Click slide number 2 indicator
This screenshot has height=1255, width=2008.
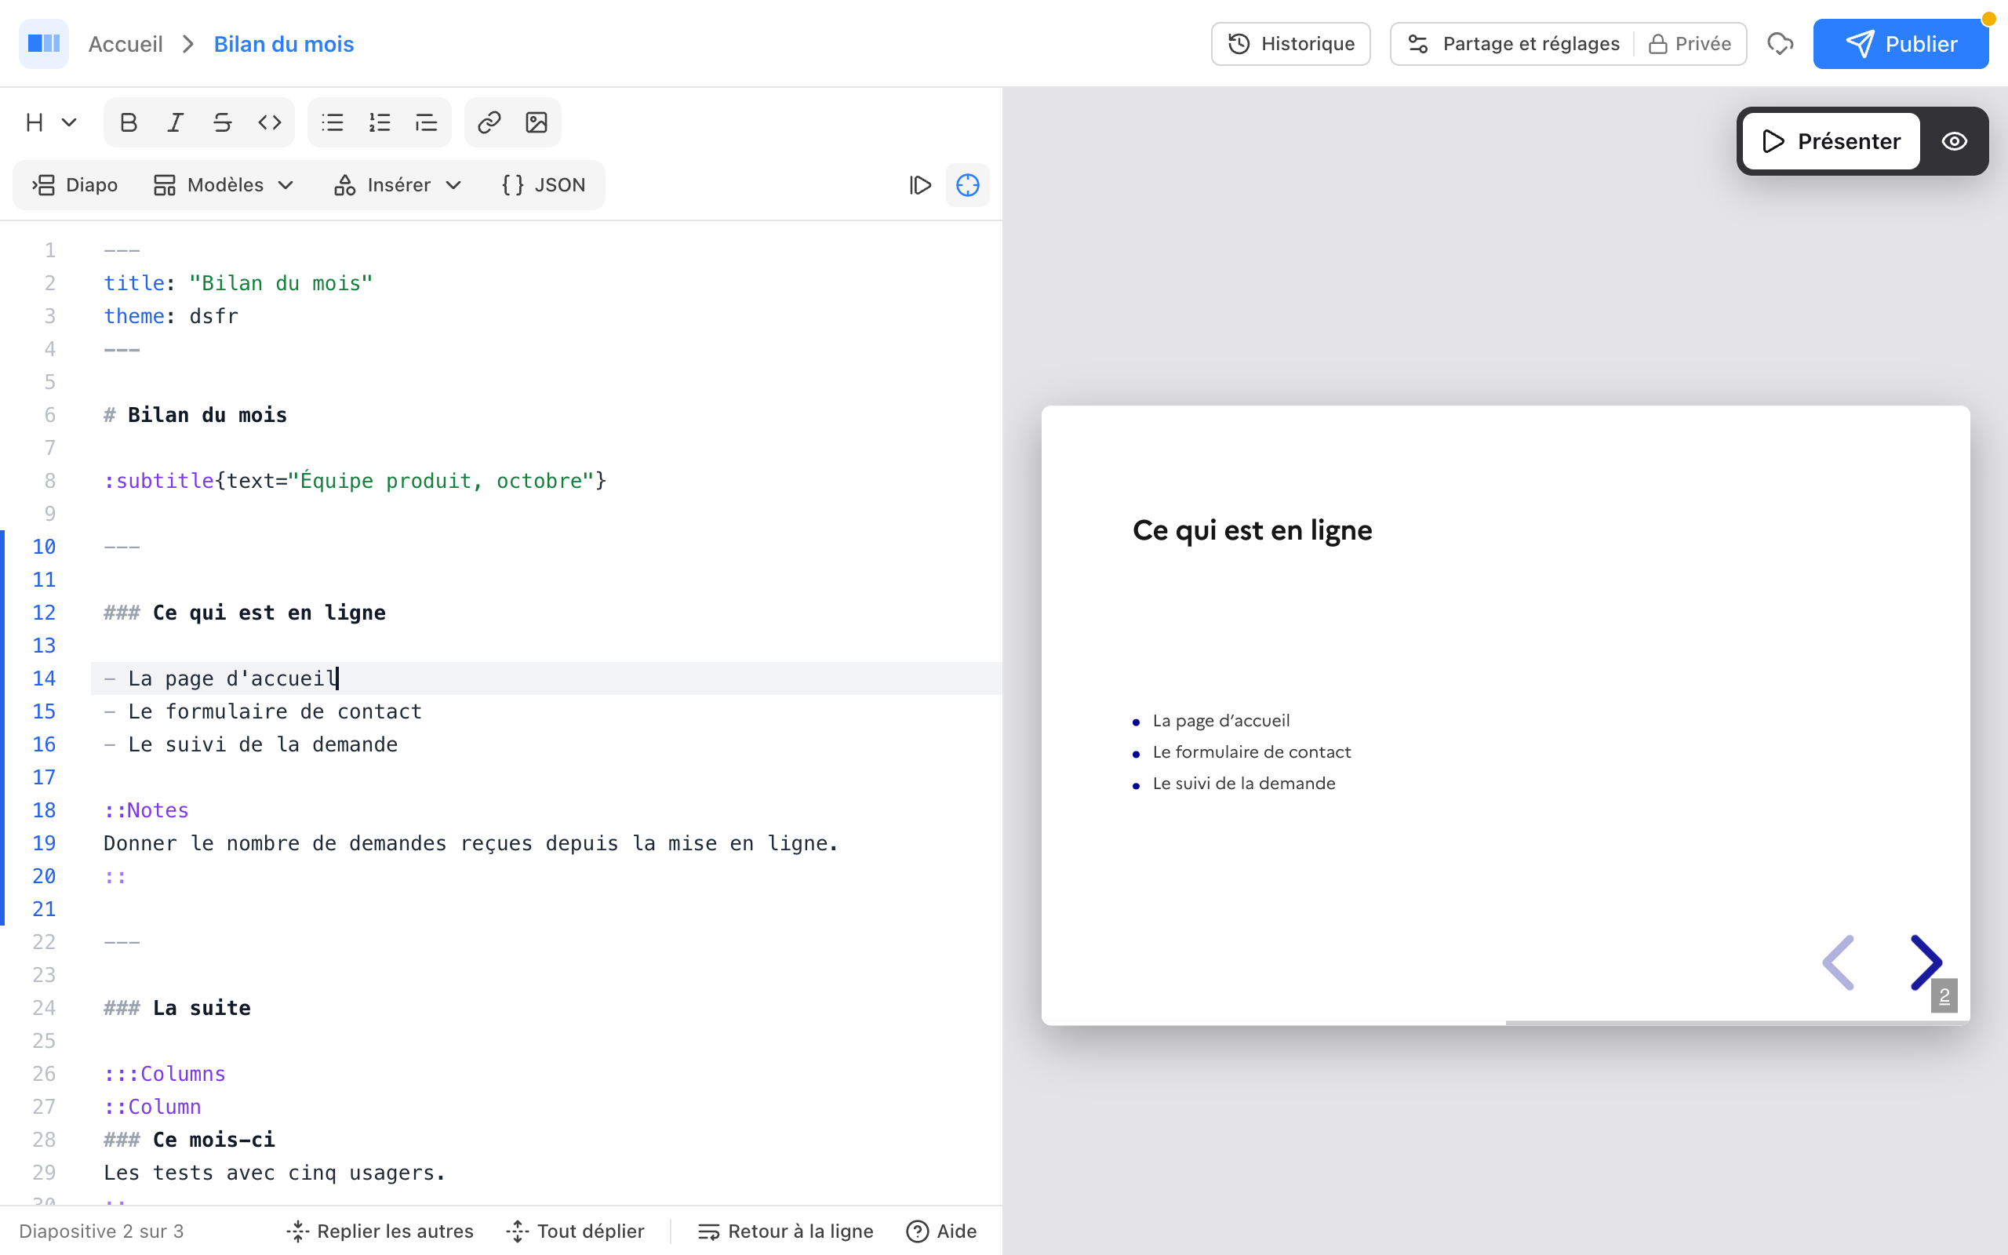tap(1944, 996)
